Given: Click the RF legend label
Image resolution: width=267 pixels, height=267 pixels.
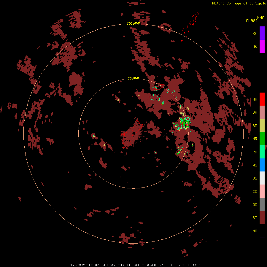Looking at the screenshot, I should tap(255, 33).
